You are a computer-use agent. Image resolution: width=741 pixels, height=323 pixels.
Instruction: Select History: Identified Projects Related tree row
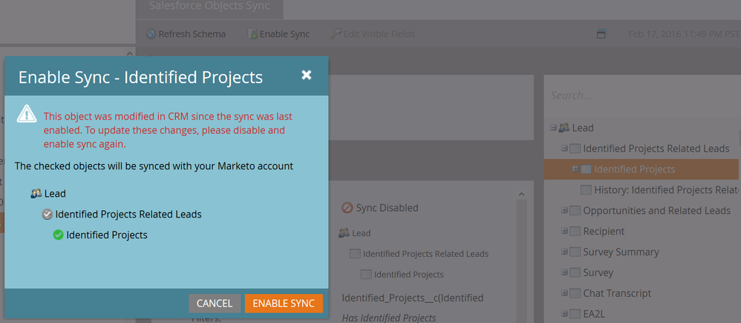(x=666, y=190)
